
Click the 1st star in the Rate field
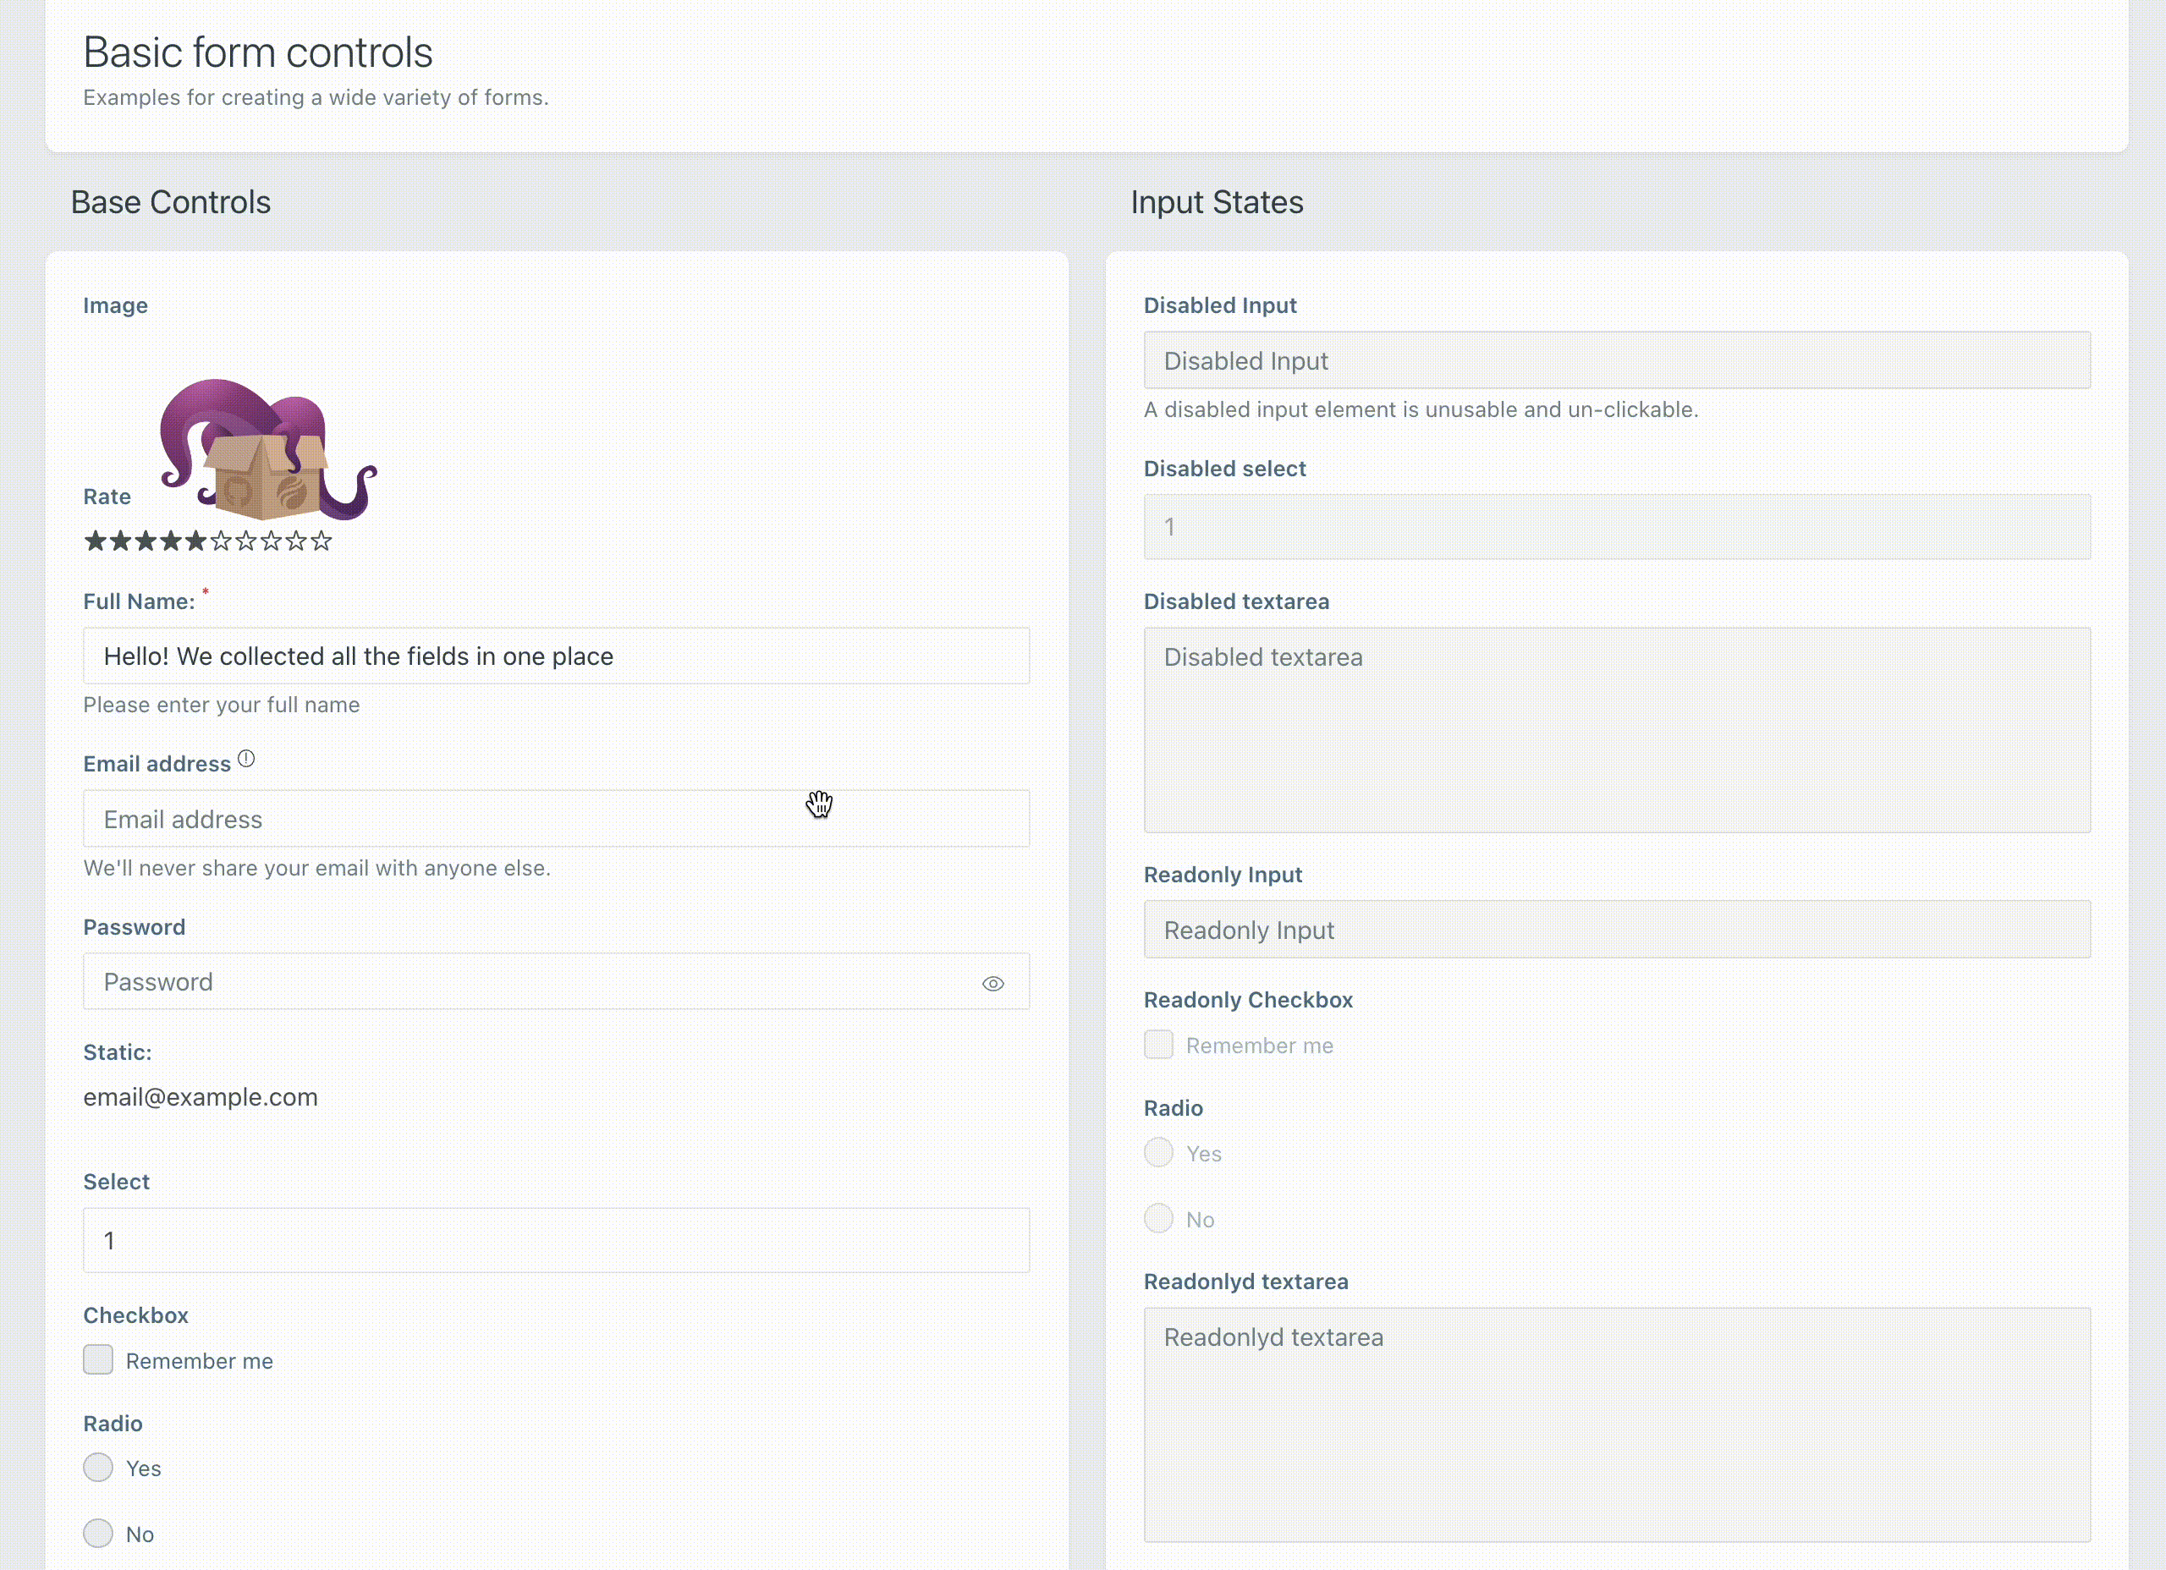tap(96, 540)
